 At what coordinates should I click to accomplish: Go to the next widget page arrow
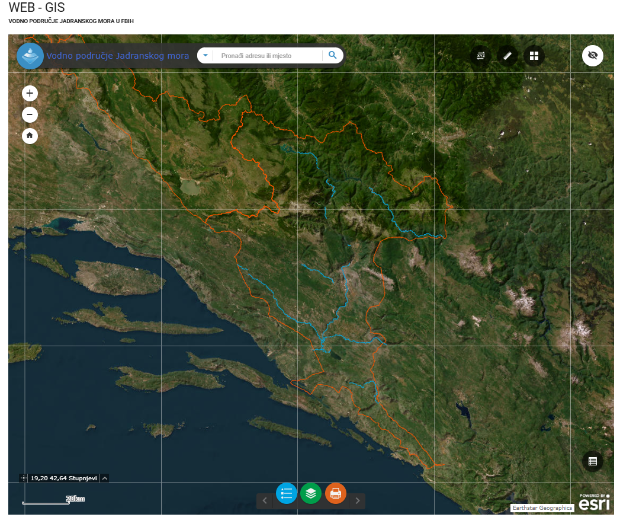(358, 501)
